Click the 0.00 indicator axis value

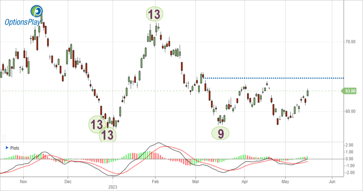pyautogui.click(x=349, y=159)
